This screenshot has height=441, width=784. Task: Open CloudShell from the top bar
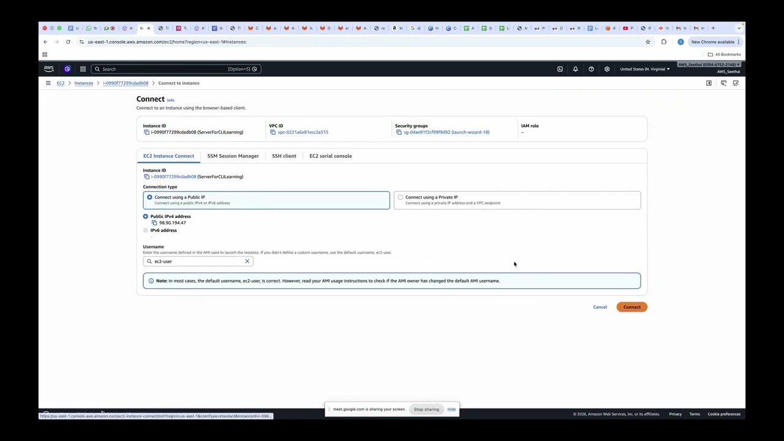click(560, 69)
